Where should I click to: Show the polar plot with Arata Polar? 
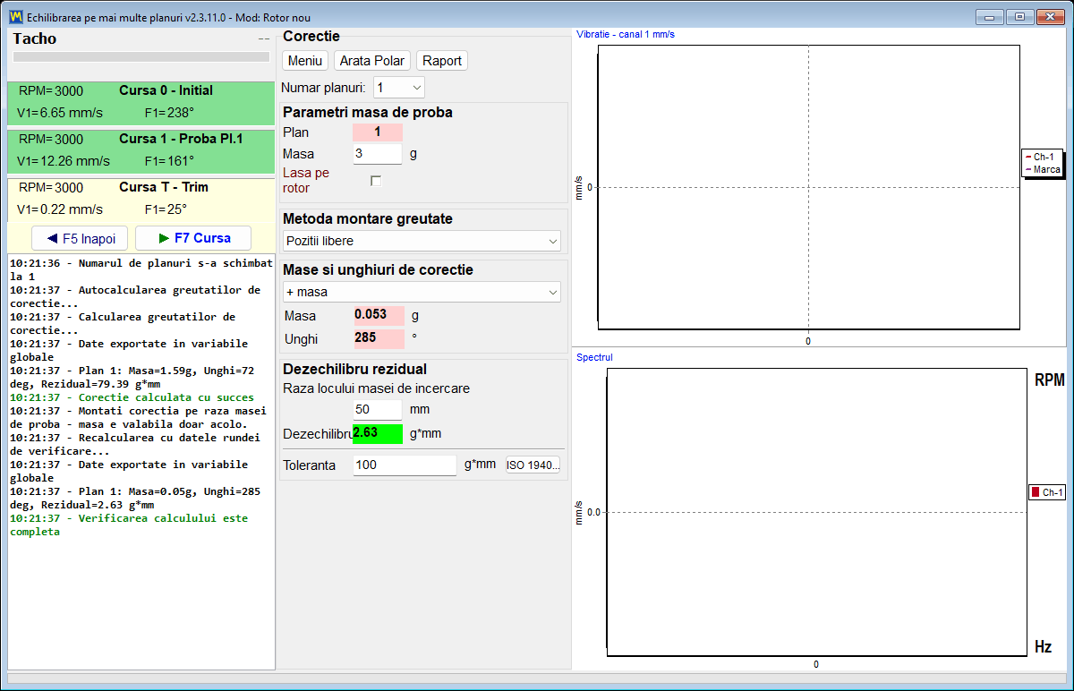pos(373,61)
